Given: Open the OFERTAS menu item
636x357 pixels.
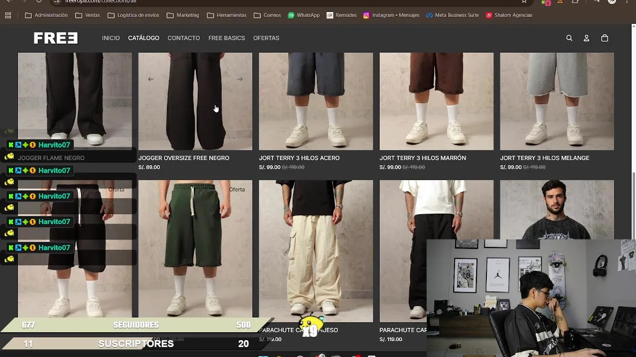Looking at the screenshot, I should pos(266,38).
